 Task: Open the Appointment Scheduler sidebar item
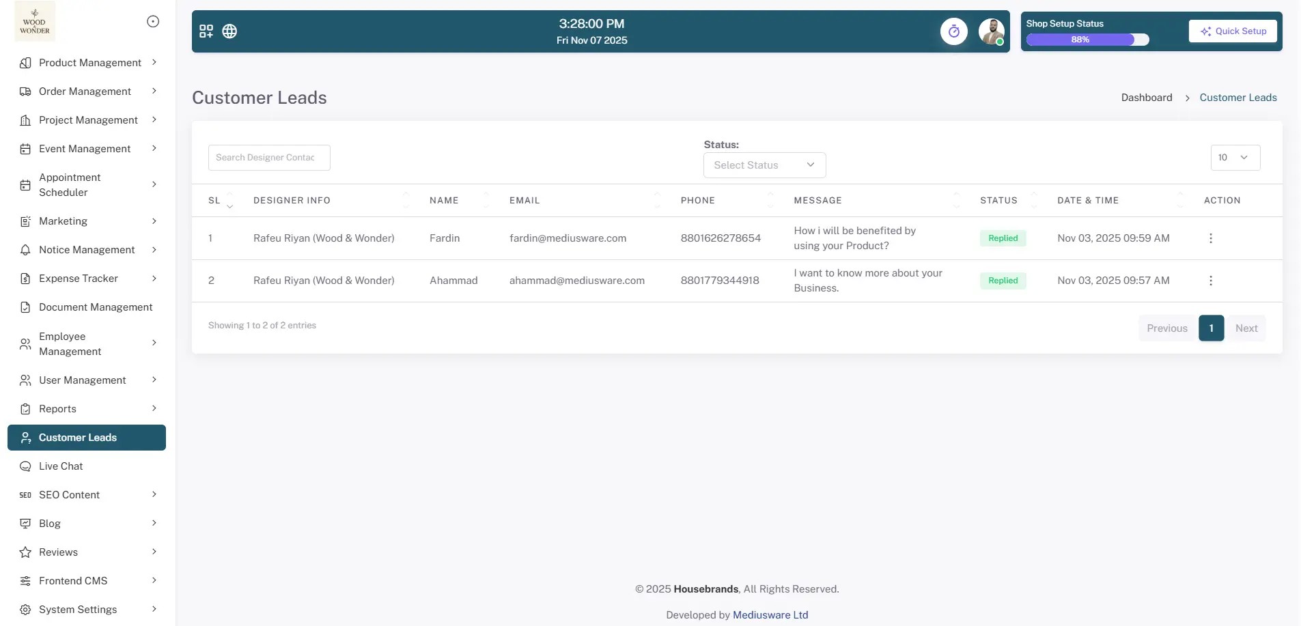70,184
